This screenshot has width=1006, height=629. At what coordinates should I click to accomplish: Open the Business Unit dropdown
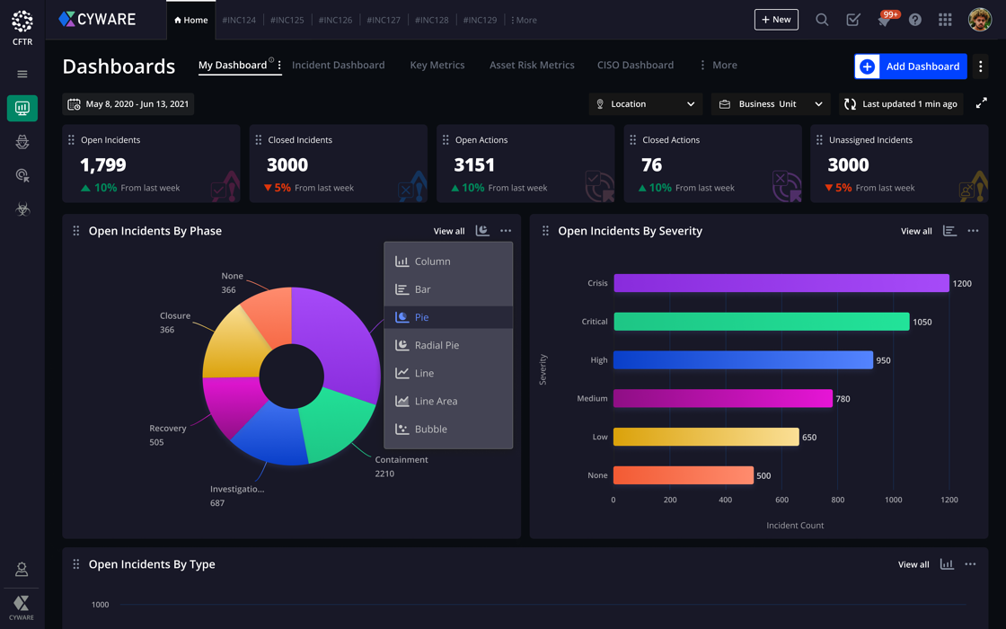(x=772, y=104)
